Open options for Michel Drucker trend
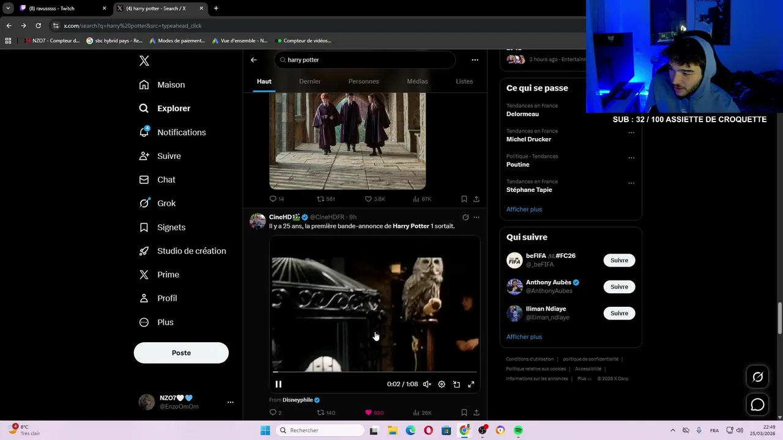The image size is (783, 440). pyautogui.click(x=631, y=133)
